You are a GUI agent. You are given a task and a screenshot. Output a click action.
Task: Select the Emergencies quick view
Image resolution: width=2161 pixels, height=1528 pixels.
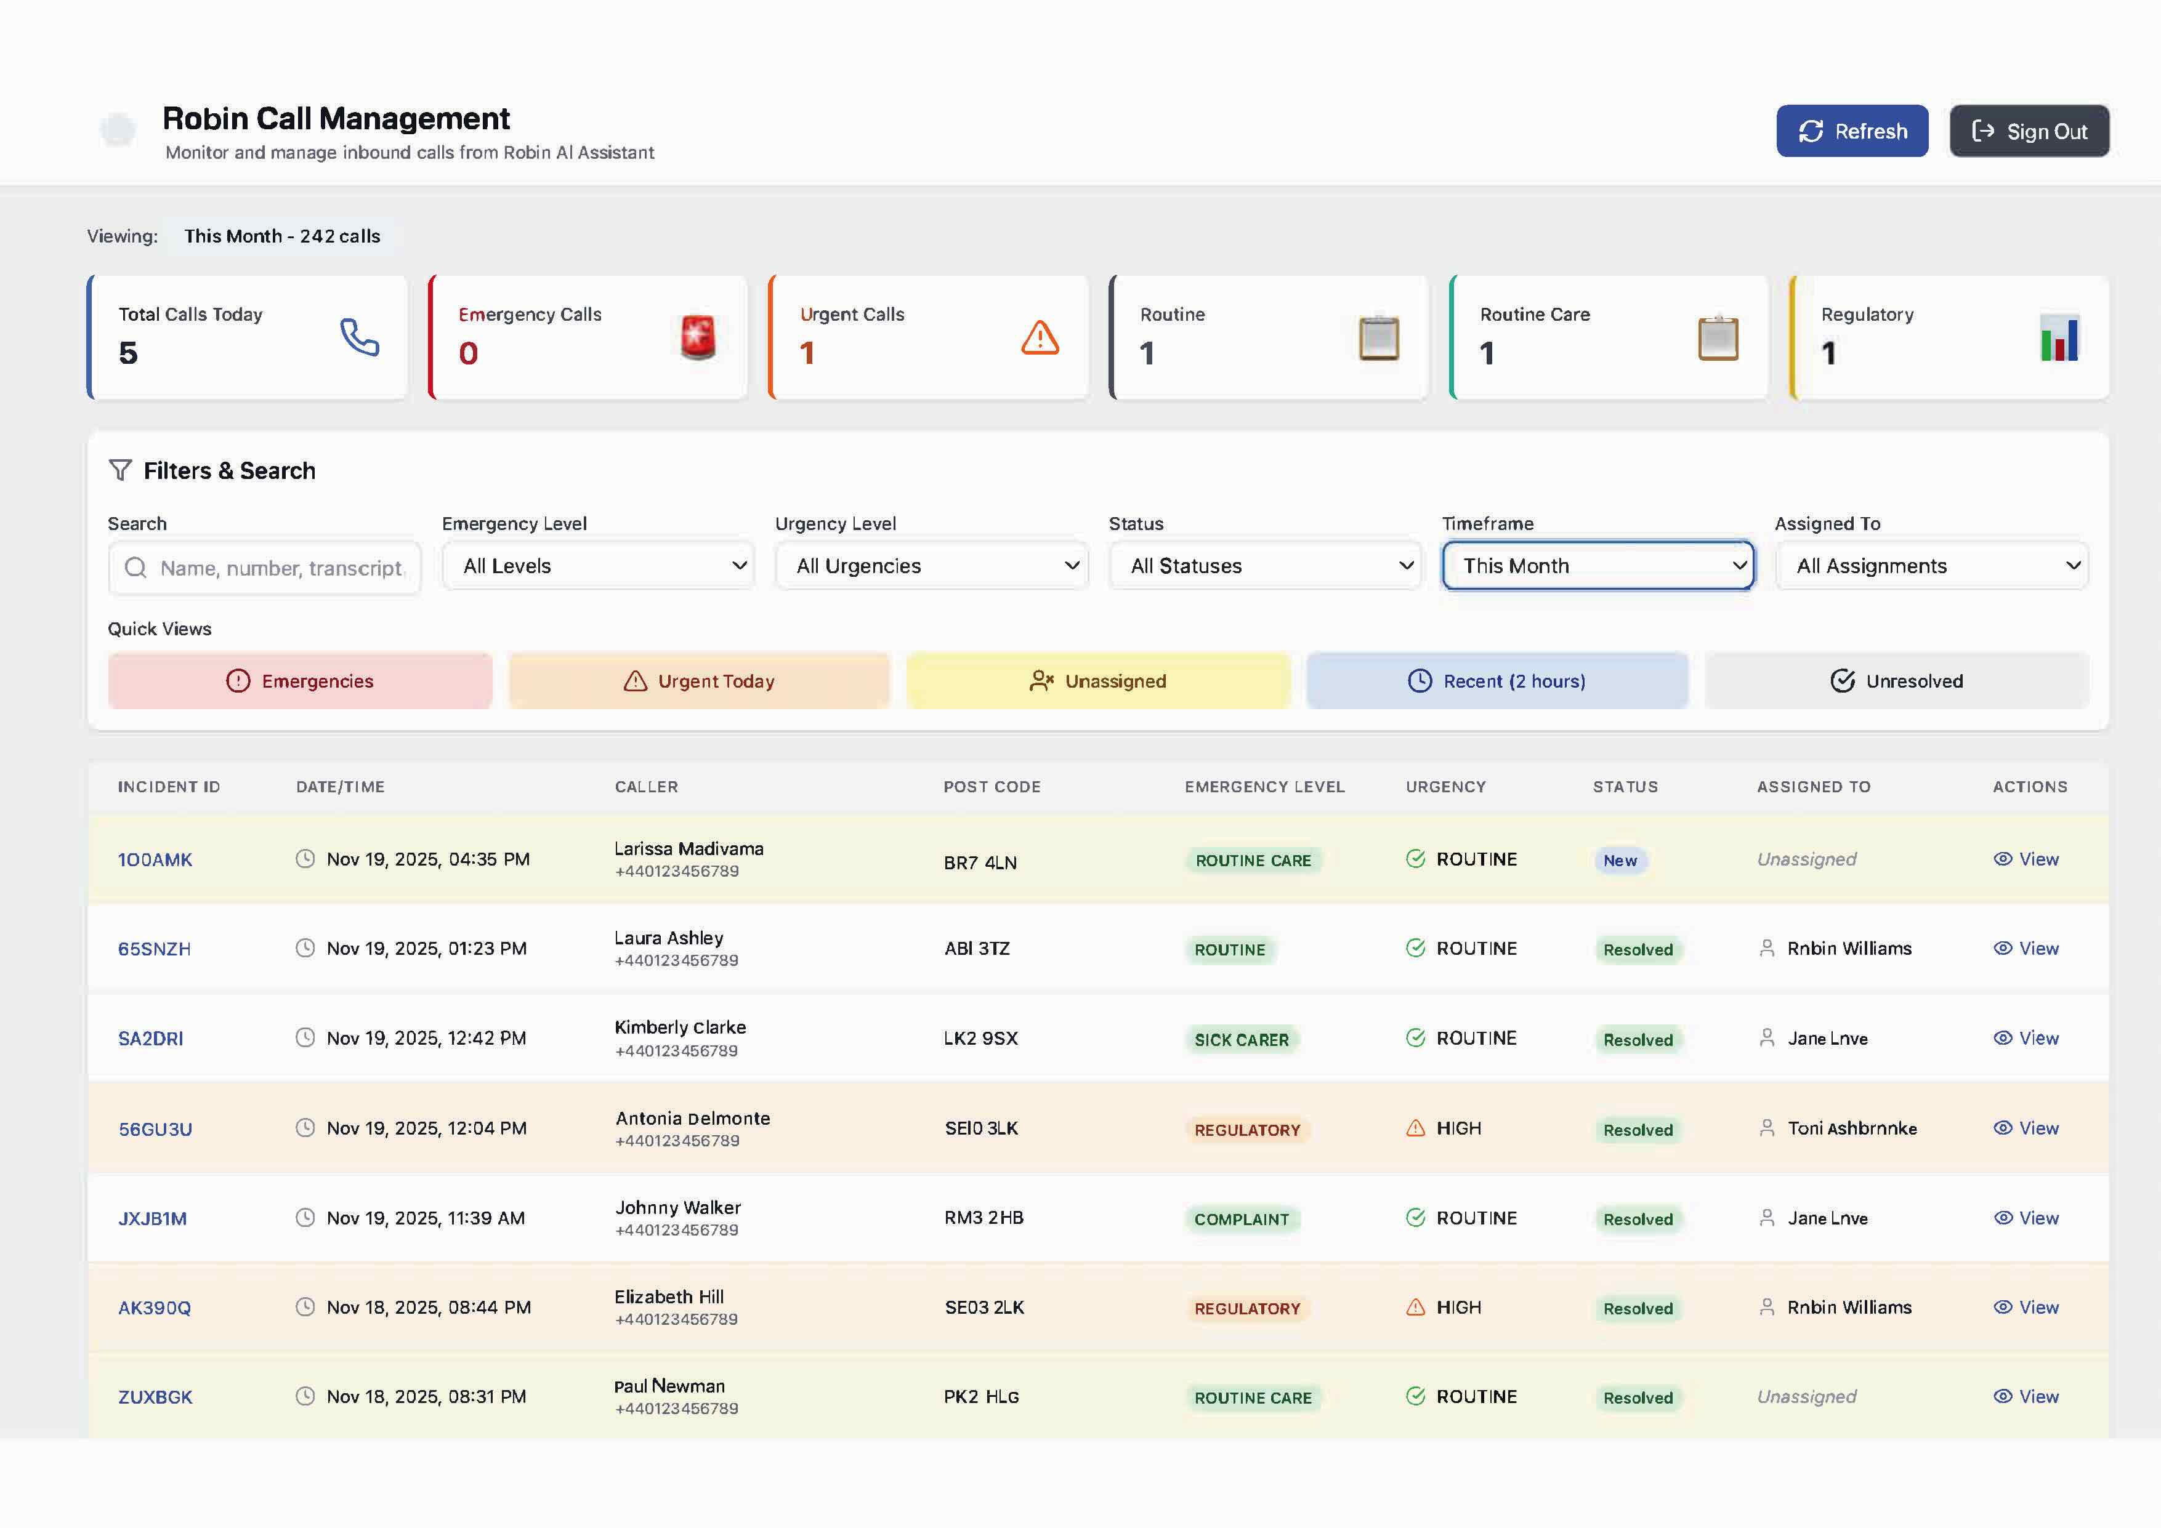(298, 680)
